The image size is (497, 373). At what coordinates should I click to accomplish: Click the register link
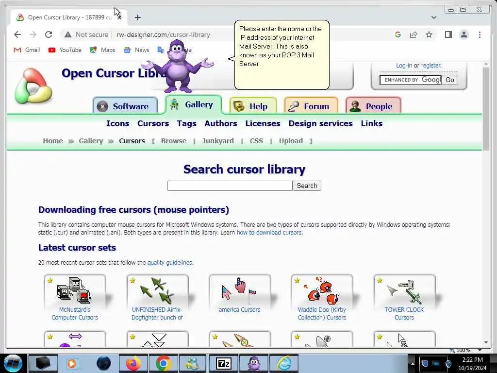tap(431, 66)
